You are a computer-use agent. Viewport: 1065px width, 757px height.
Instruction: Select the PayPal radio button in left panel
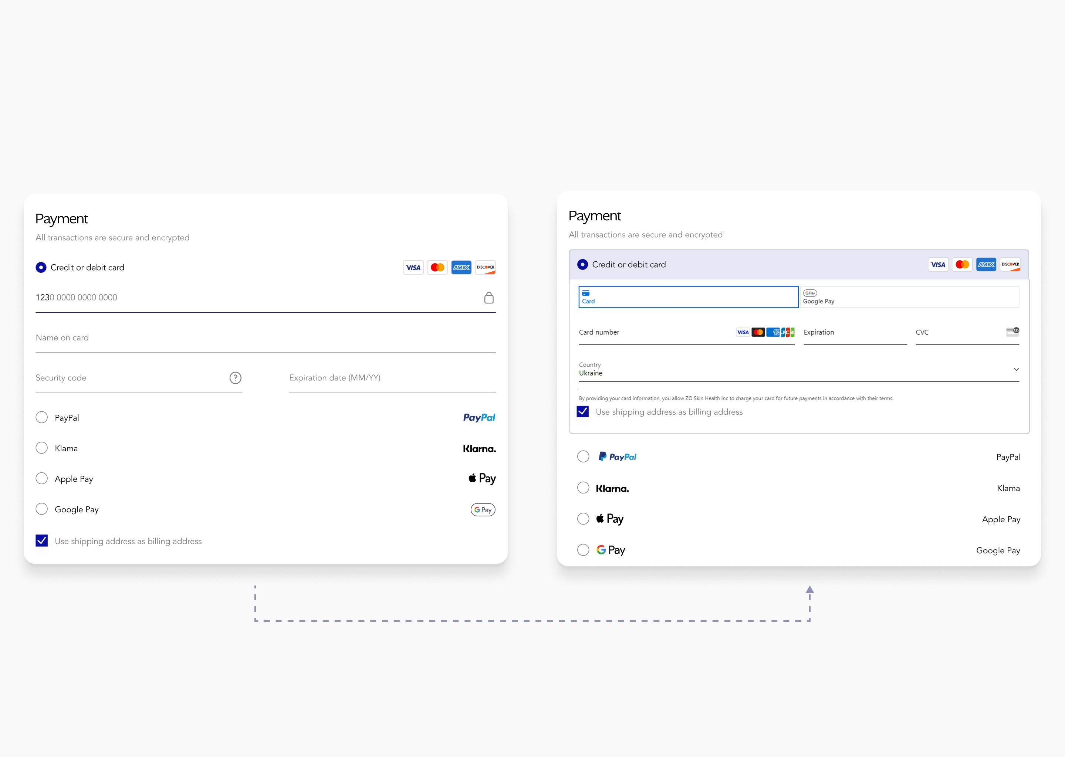pyautogui.click(x=41, y=417)
